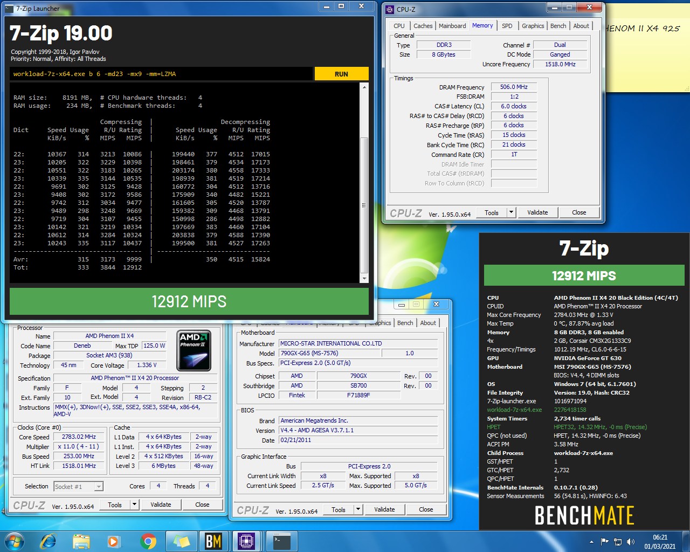The image size is (690, 552).
Task: Click the 7-Zip console scrollbar up arrow
Action: click(364, 87)
